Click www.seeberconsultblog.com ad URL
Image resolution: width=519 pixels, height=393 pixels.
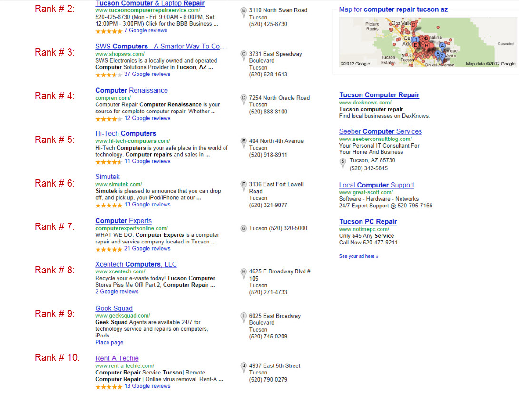click(x=375, y=139)
